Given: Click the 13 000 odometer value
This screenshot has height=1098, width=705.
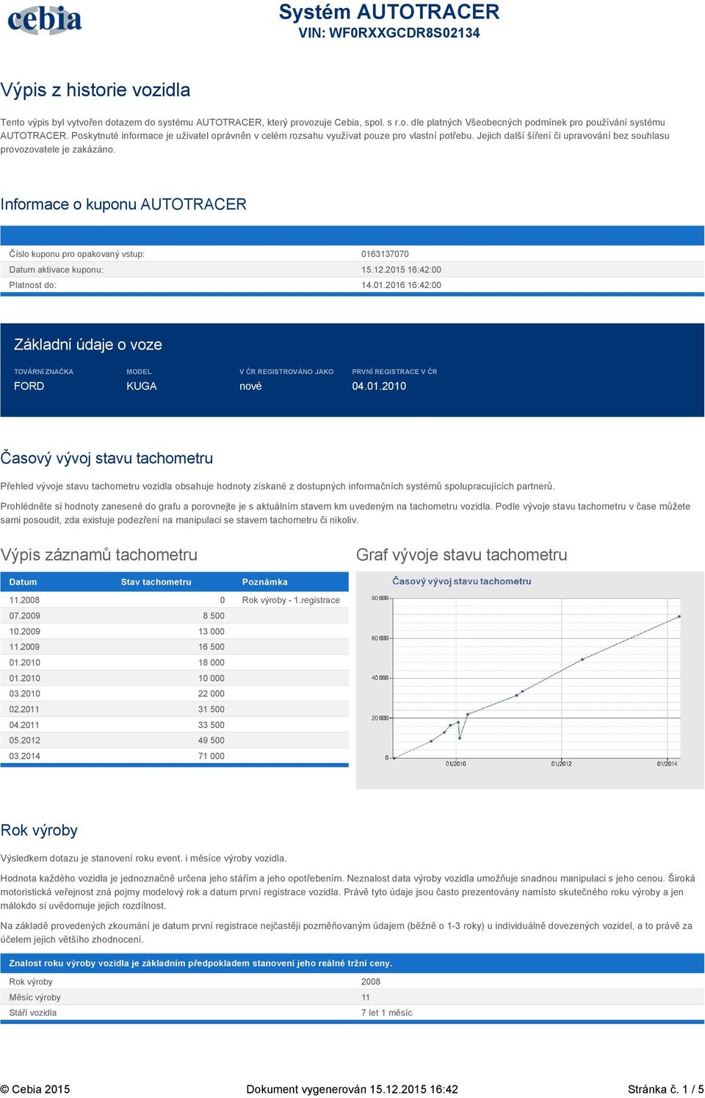Looking at the screenshot, I should [x=211, y=632].
